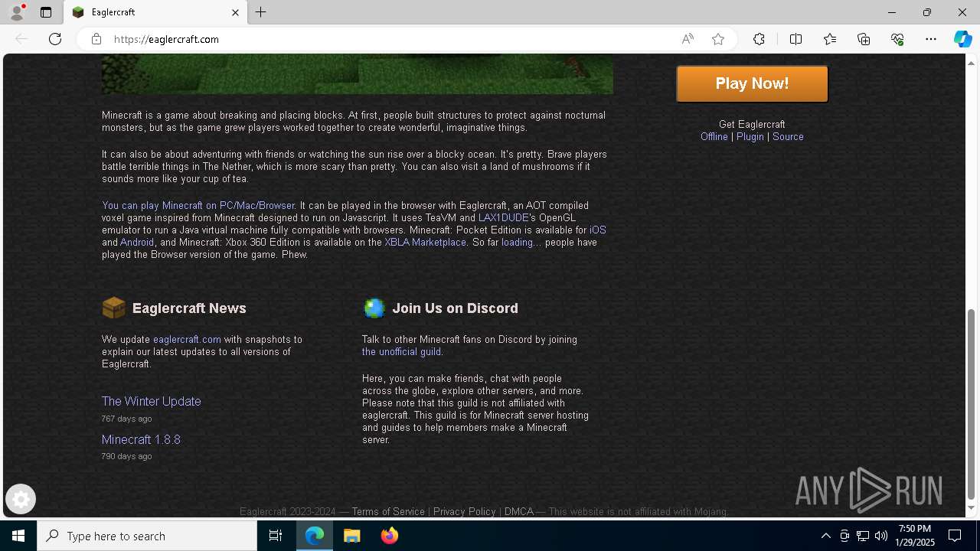
Task: Click the taskbar clock 7:50 PM
Action: pos(914,536)
